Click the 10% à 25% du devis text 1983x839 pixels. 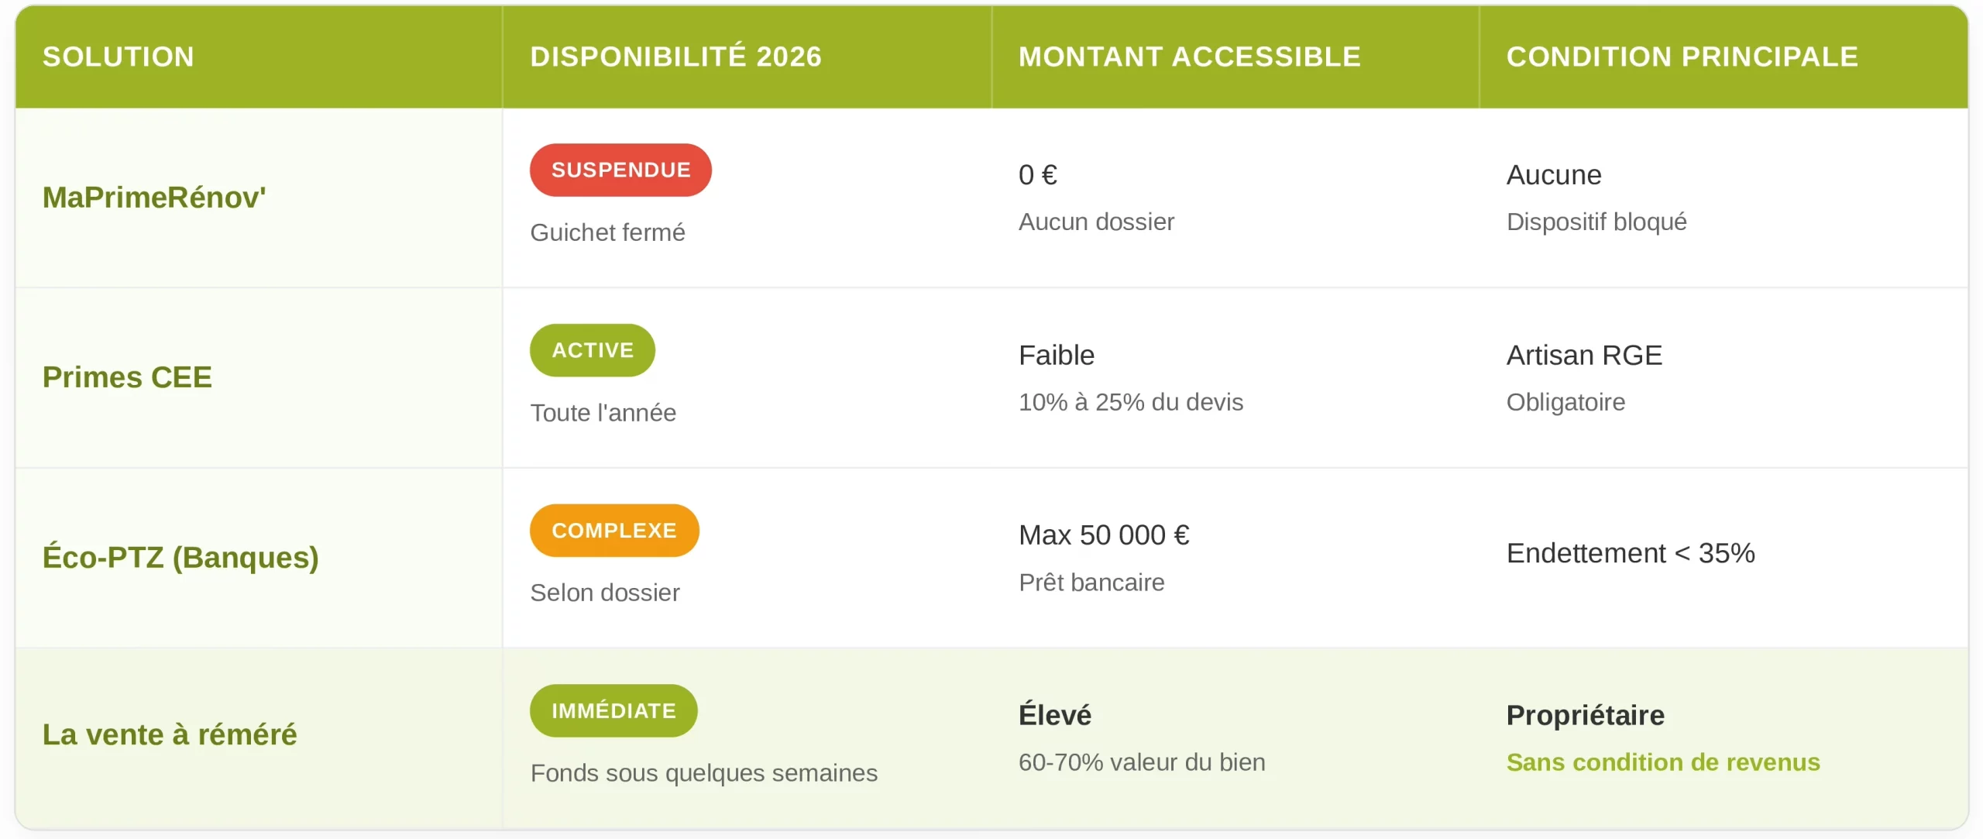pos(1130,402)
